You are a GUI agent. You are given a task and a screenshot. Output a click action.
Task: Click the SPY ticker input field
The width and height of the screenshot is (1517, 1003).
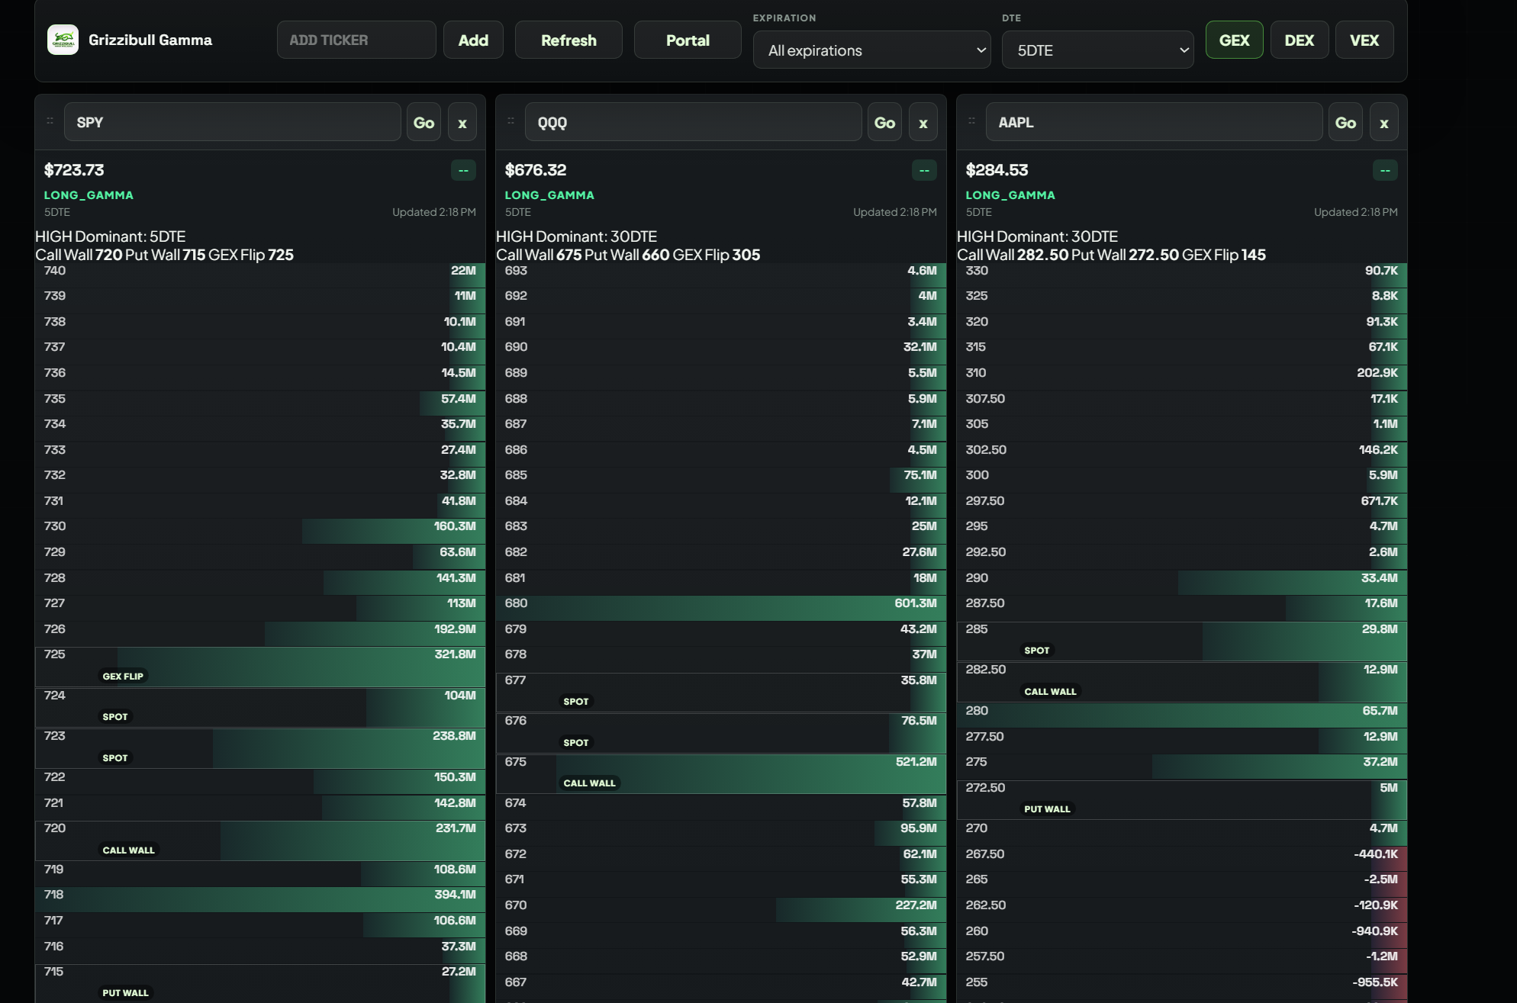click(x=233, y=122)
